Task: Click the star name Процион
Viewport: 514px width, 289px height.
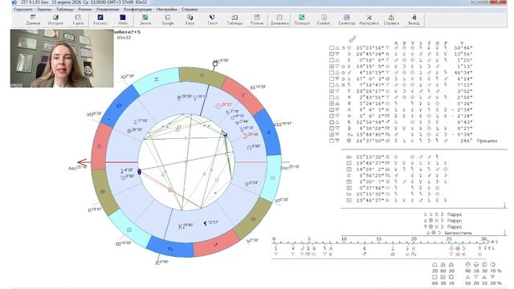Action: 487,141
